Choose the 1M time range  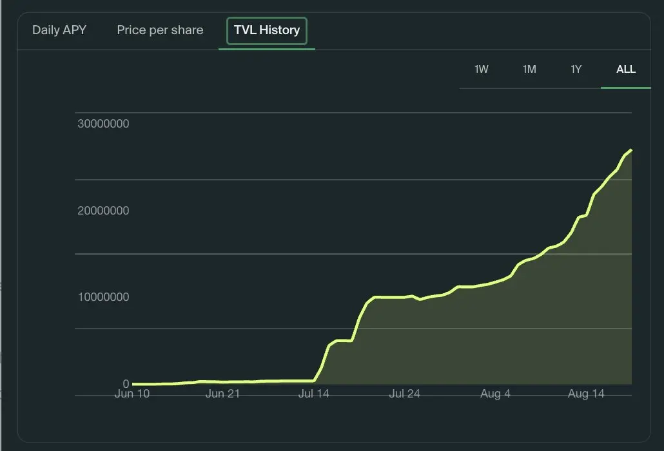pyautogui.click(x=529, y=70)
